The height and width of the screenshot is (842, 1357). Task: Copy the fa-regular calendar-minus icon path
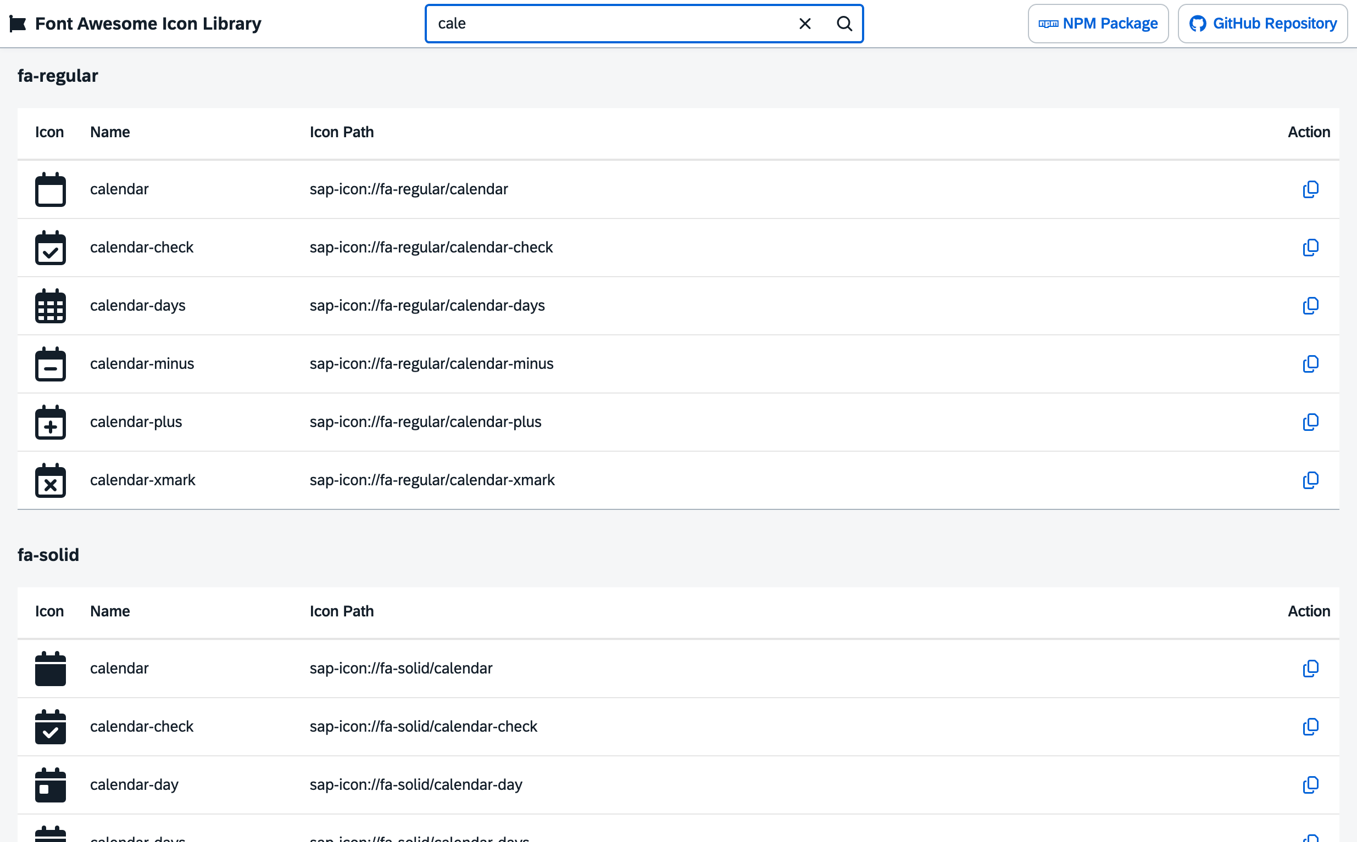(x=1310, y=364)
